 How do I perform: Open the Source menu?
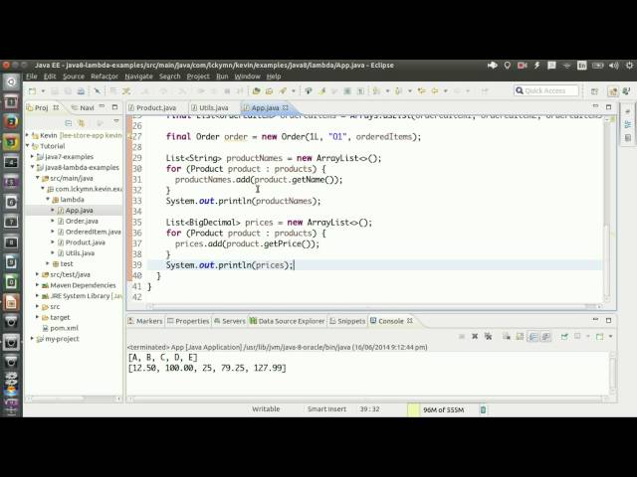point(74,77)
